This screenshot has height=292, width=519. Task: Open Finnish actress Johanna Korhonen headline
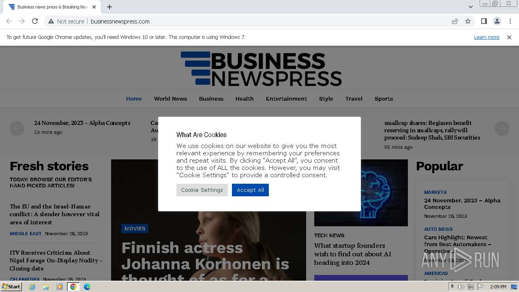tap(205, 260)
